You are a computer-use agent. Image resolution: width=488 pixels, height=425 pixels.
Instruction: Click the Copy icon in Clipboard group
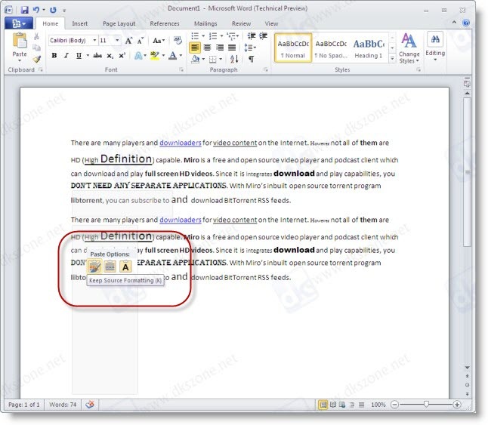[36, 48]
